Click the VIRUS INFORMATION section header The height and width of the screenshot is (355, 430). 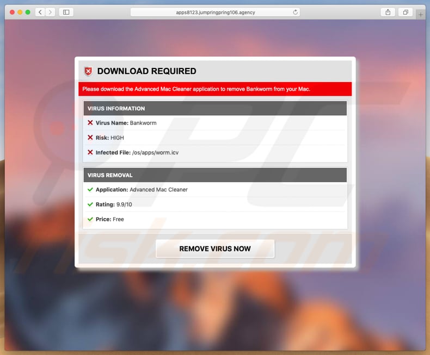coord(215,108)
